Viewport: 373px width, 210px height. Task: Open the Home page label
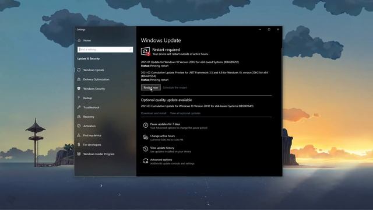click(87, 40)
